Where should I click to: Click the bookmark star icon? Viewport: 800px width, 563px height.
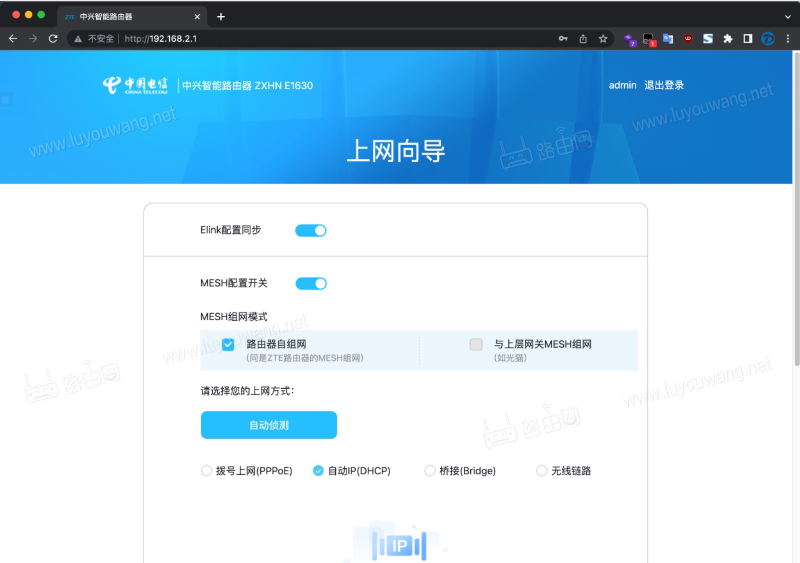[x=603, y=39]
